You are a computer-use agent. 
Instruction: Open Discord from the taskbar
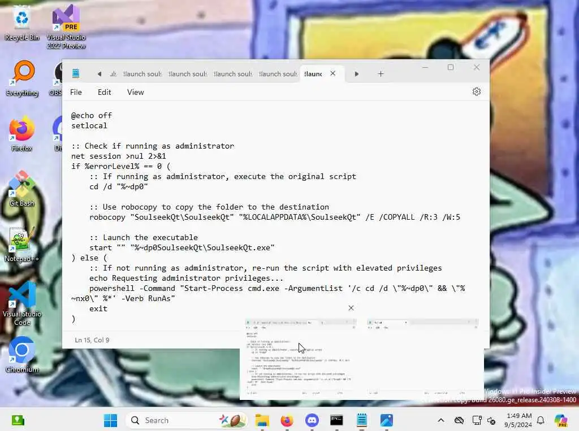pyautogui.click(x=312, y=420)
